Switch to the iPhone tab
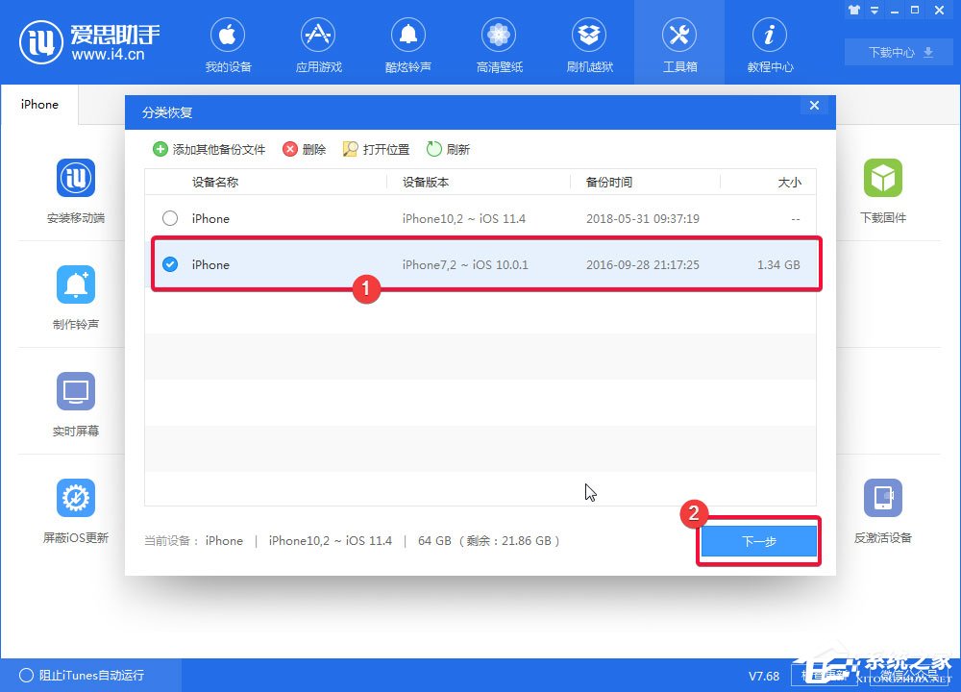Screen dimensions: 961x692 pos(39,104)
